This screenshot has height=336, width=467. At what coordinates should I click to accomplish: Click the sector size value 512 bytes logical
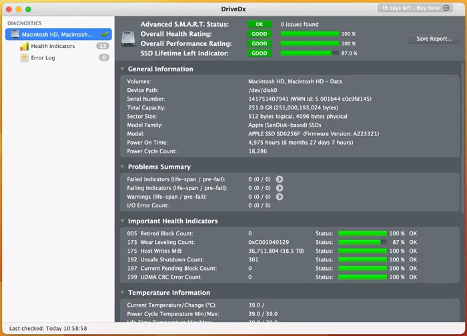(x=270, y=117)
